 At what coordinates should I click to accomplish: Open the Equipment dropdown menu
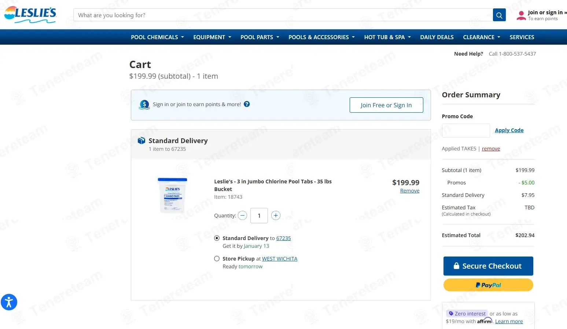click(x=212, y=37)
